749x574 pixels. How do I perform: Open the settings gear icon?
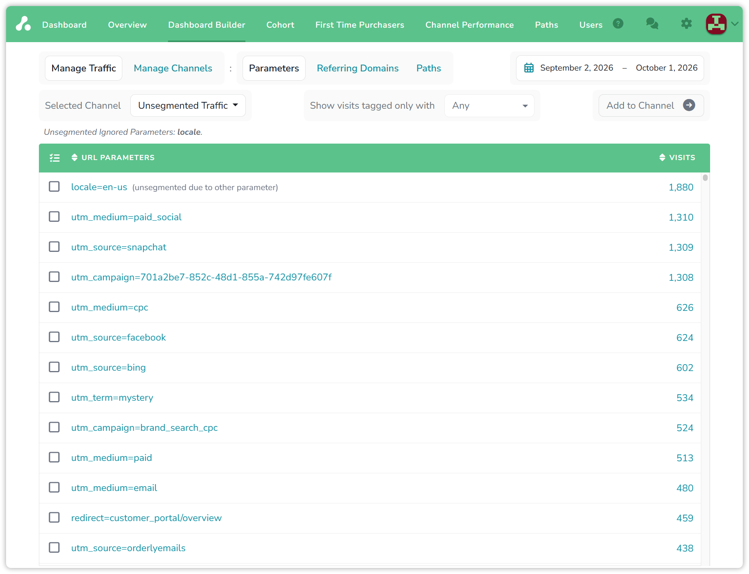(686, 24)
